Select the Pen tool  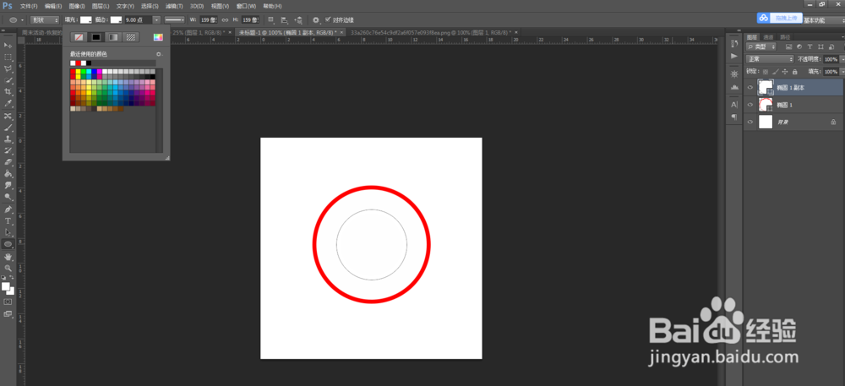pyautogui.click(x=8, y=209)
